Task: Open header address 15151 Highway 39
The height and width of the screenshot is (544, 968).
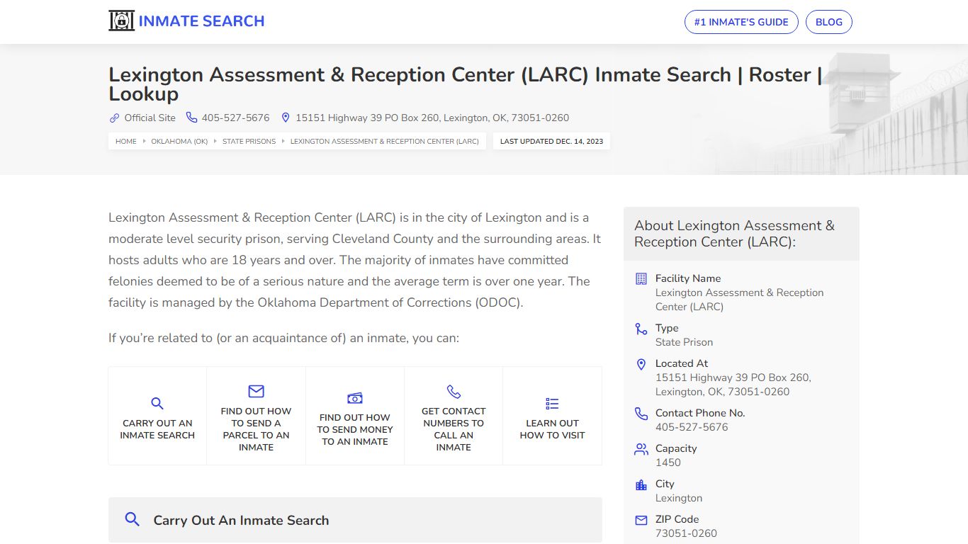Action: (432, 118)
